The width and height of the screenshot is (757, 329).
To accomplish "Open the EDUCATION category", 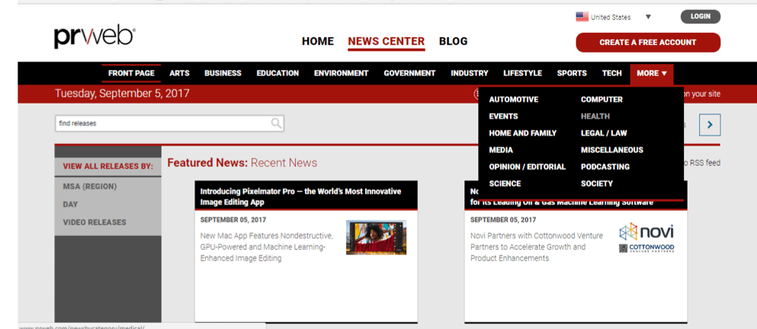I will coord(277,73).
